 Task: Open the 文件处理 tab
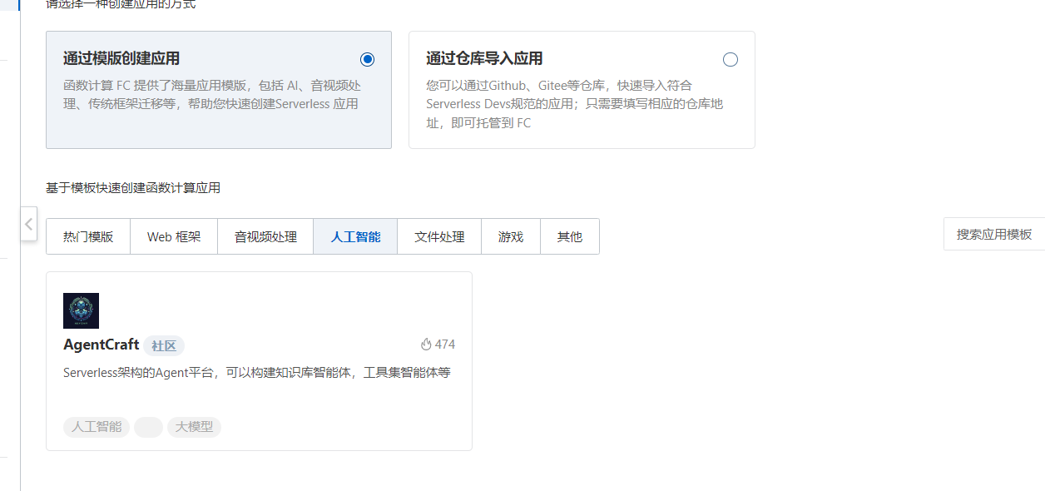439,236
